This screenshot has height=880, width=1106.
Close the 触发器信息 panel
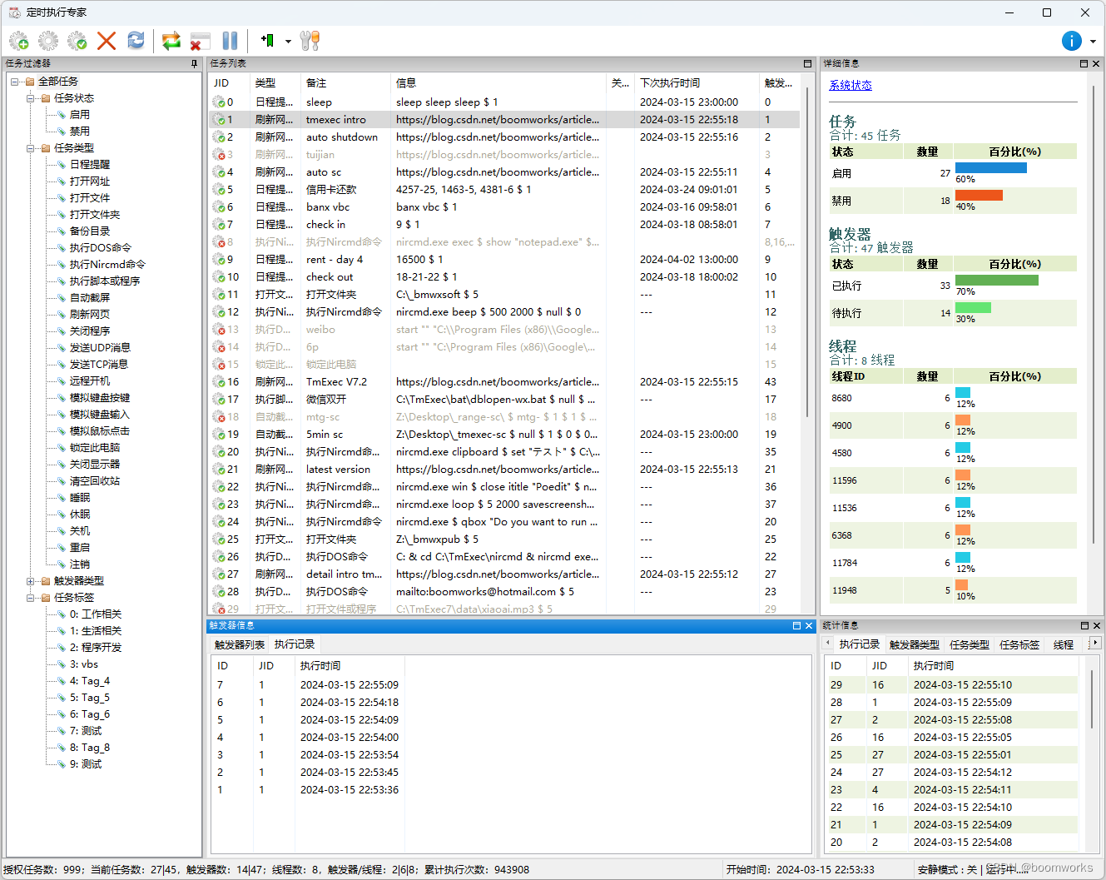click(x=808, y=625)
